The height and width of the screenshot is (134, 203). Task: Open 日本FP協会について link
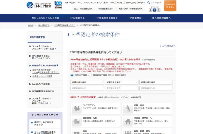point(73,3)
